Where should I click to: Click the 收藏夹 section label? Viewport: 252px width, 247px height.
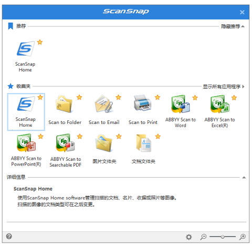pos(24,86)
